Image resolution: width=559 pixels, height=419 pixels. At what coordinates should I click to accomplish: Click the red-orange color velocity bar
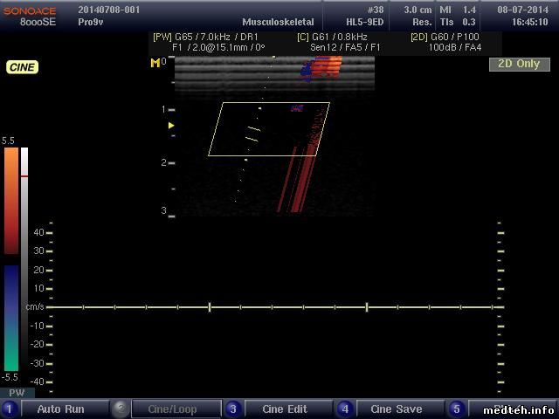point(10,201)
